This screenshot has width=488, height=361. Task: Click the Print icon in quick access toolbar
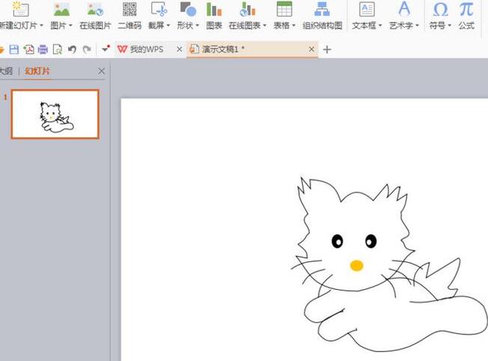[43, 49]
